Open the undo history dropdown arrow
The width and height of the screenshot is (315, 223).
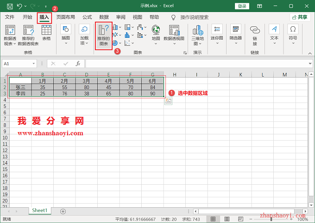coord(25,6)
